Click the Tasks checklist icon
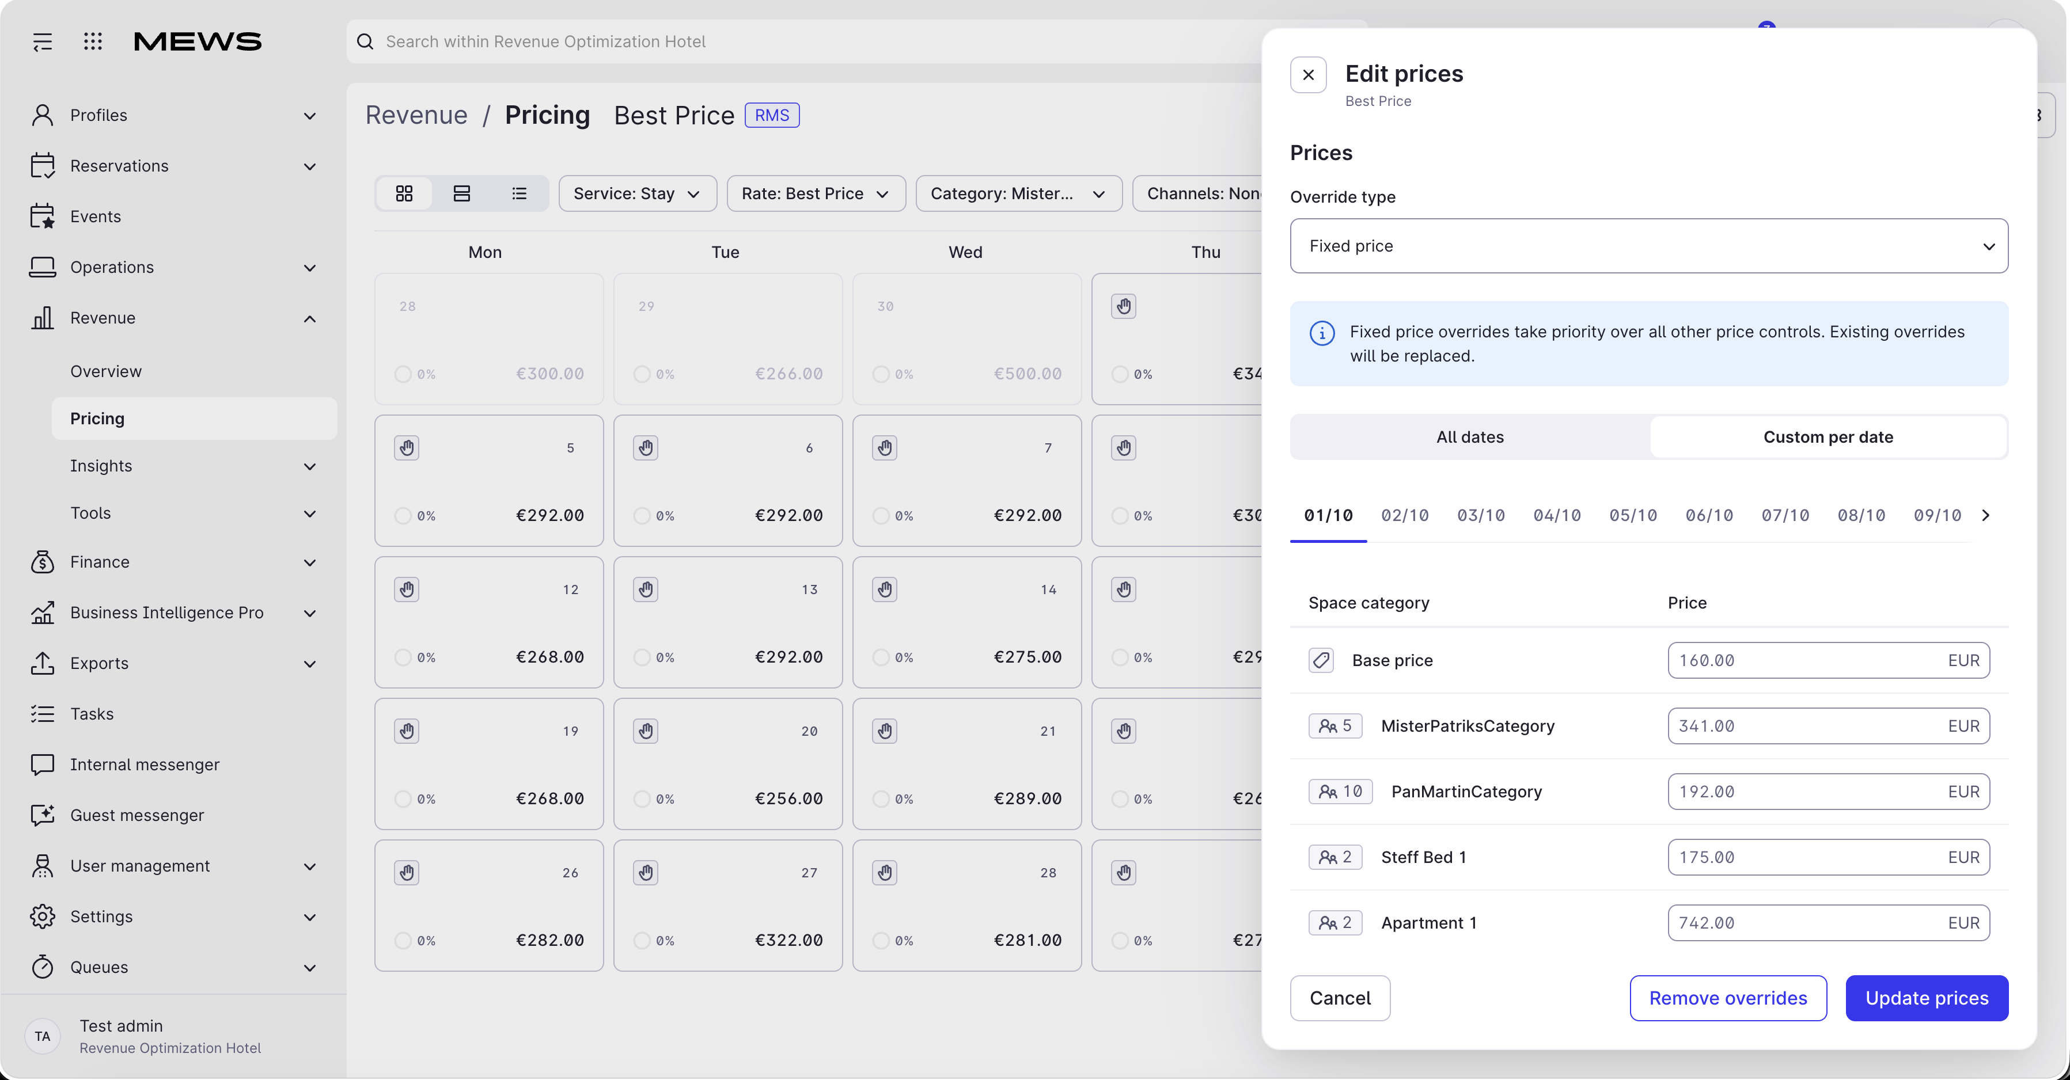This screenshot has height=1080, width=2070. click(x=43, y=714)
